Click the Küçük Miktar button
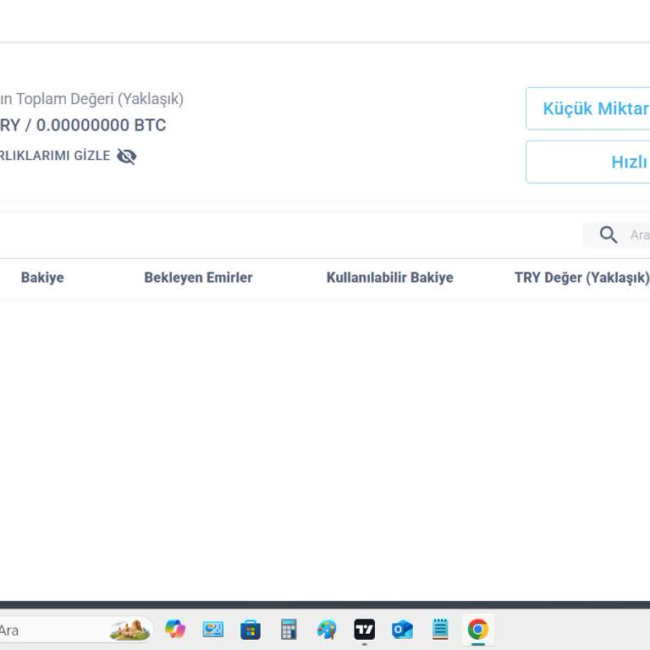 point(588,108)
